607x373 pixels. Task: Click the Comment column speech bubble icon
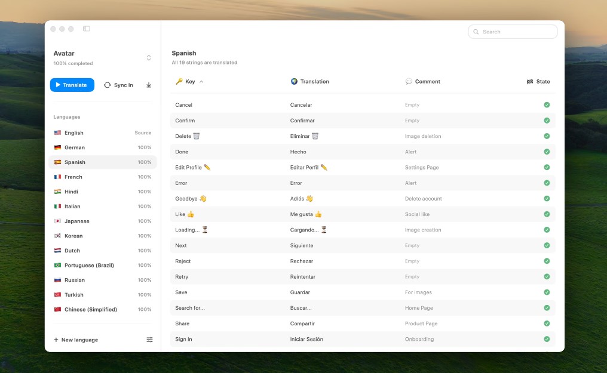tap(409, 82)
